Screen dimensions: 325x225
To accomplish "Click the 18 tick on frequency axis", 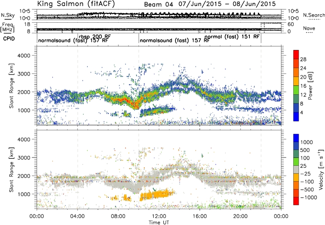I will [x=27, y=24].
